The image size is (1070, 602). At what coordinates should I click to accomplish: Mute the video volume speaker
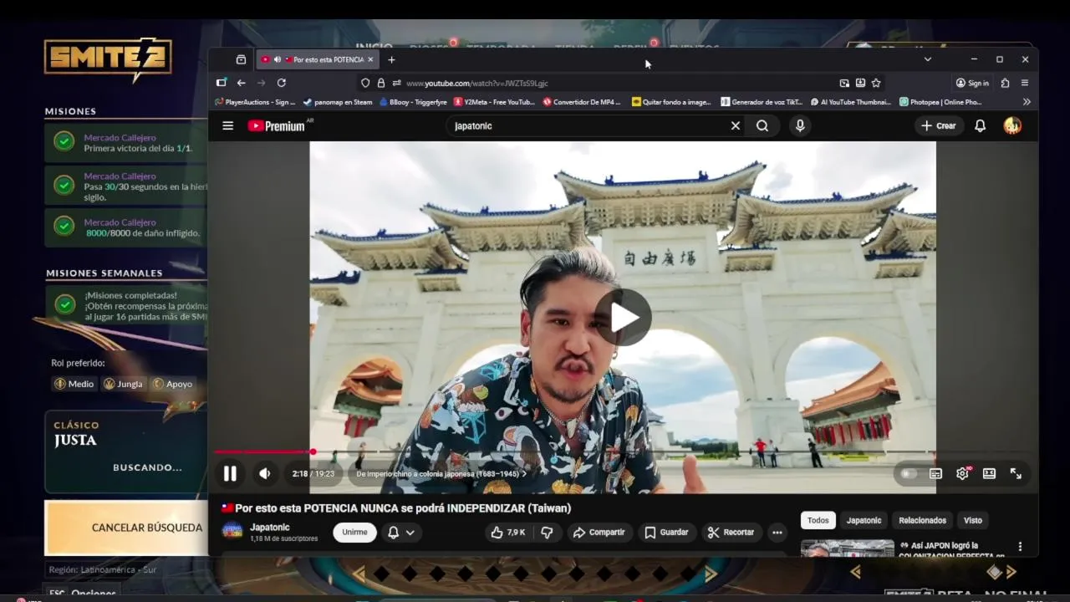tap(265, 474)
